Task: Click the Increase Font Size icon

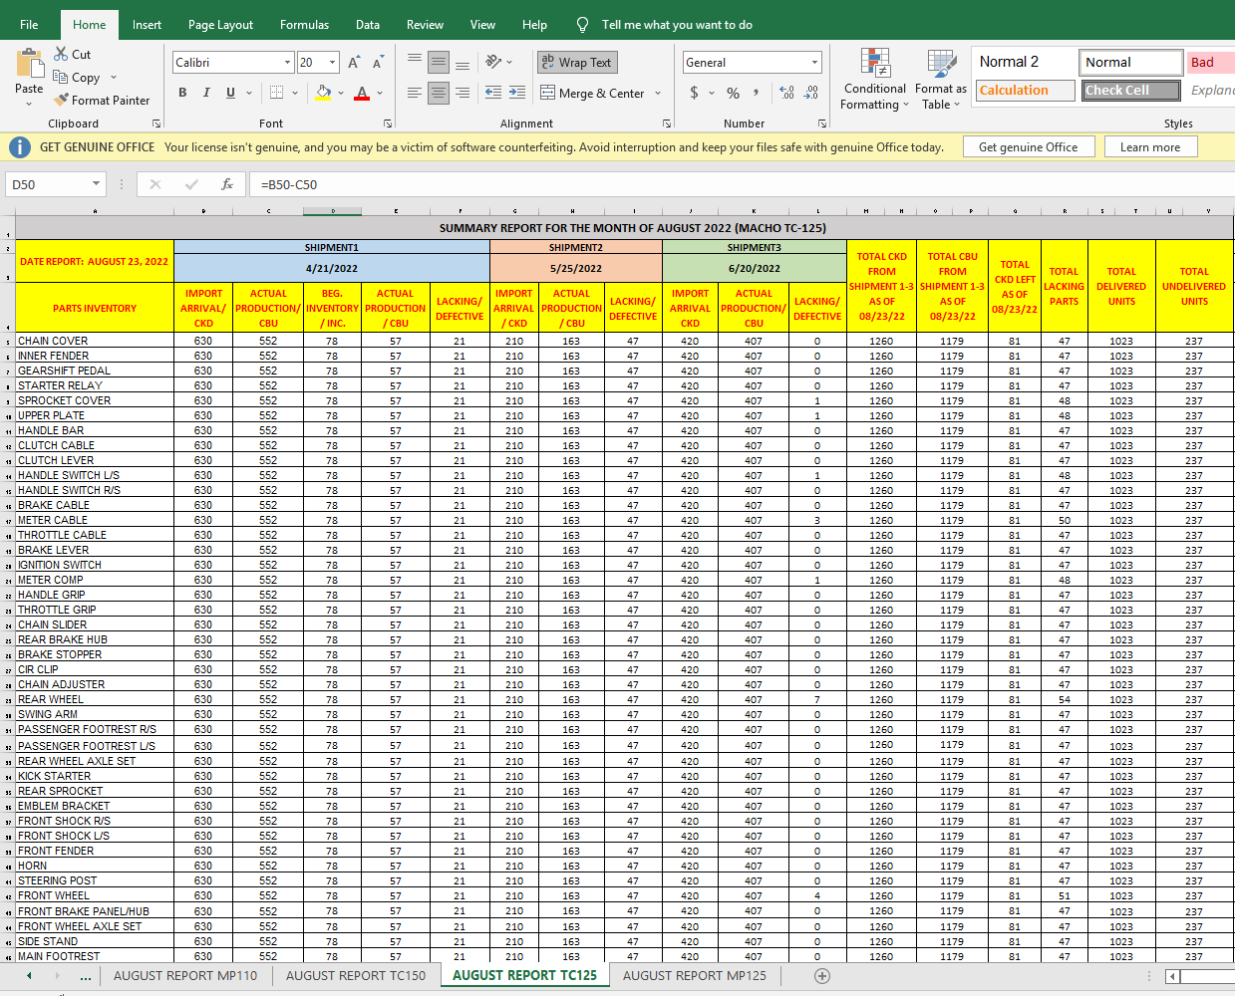Action: pos(354,63)
